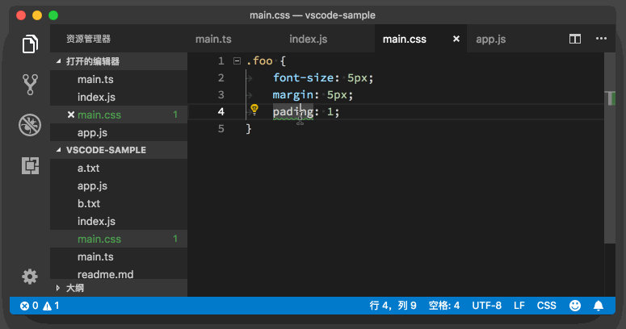
Task: Expand the outline section at bottom
Action: [58, 287]
